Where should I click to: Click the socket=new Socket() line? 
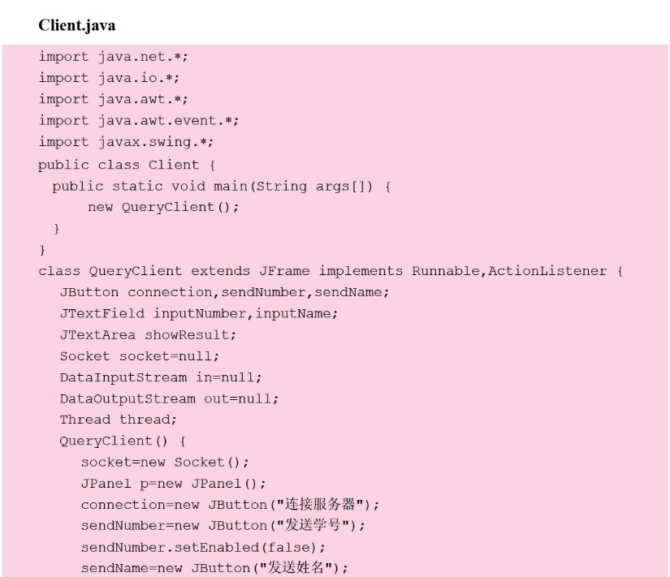point(165,462)
